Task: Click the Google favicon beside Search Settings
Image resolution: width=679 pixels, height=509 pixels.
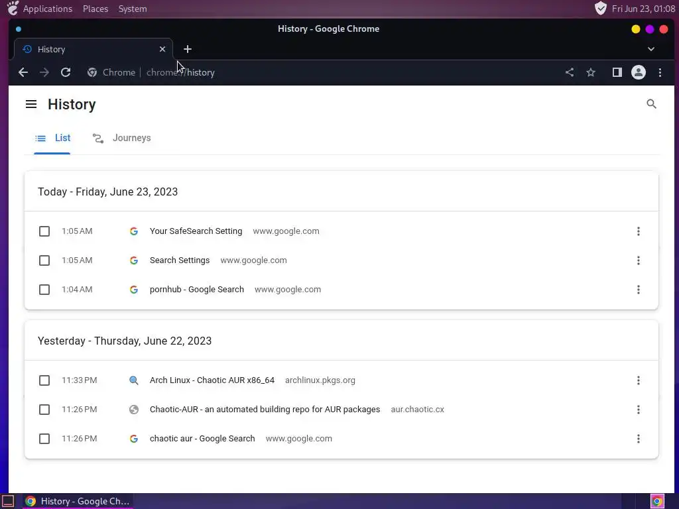Action: point(134,260)
